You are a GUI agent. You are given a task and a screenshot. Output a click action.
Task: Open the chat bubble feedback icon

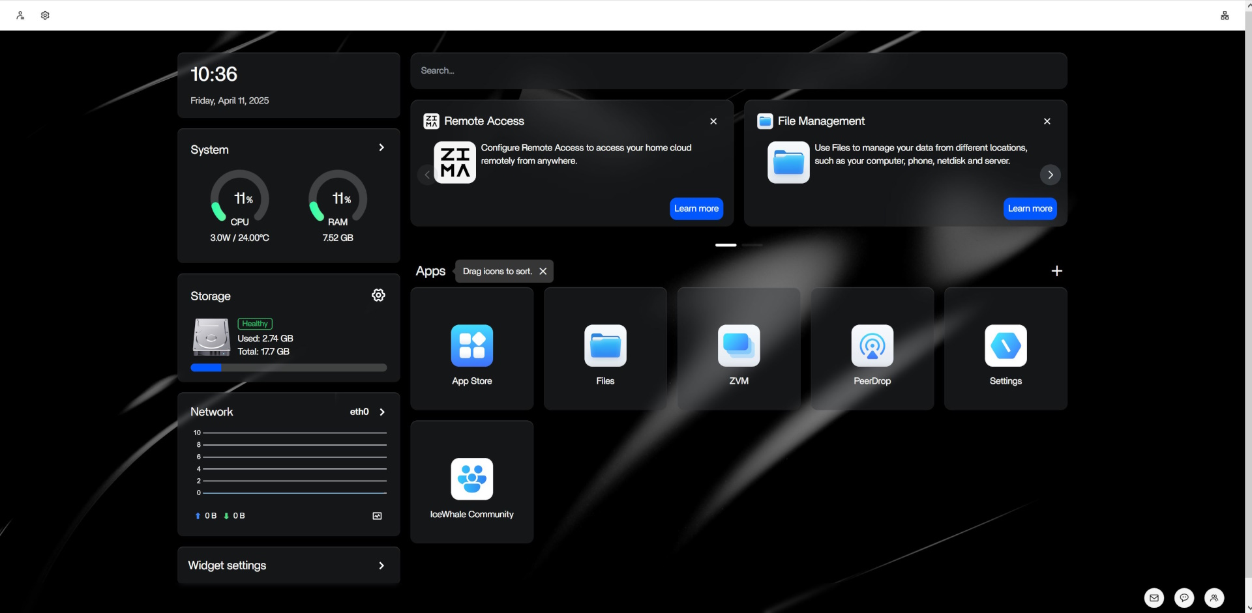1184,597
